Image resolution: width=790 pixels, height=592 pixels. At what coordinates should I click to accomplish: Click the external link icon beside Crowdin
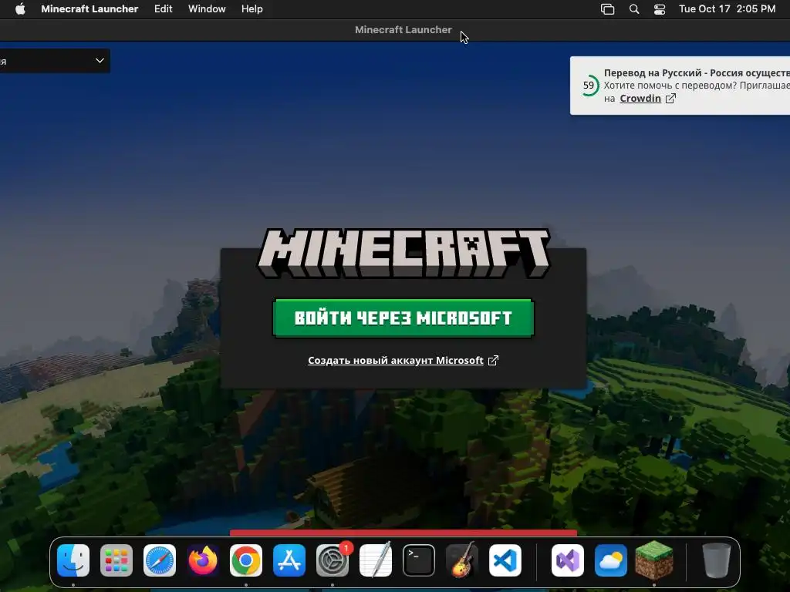670,99
